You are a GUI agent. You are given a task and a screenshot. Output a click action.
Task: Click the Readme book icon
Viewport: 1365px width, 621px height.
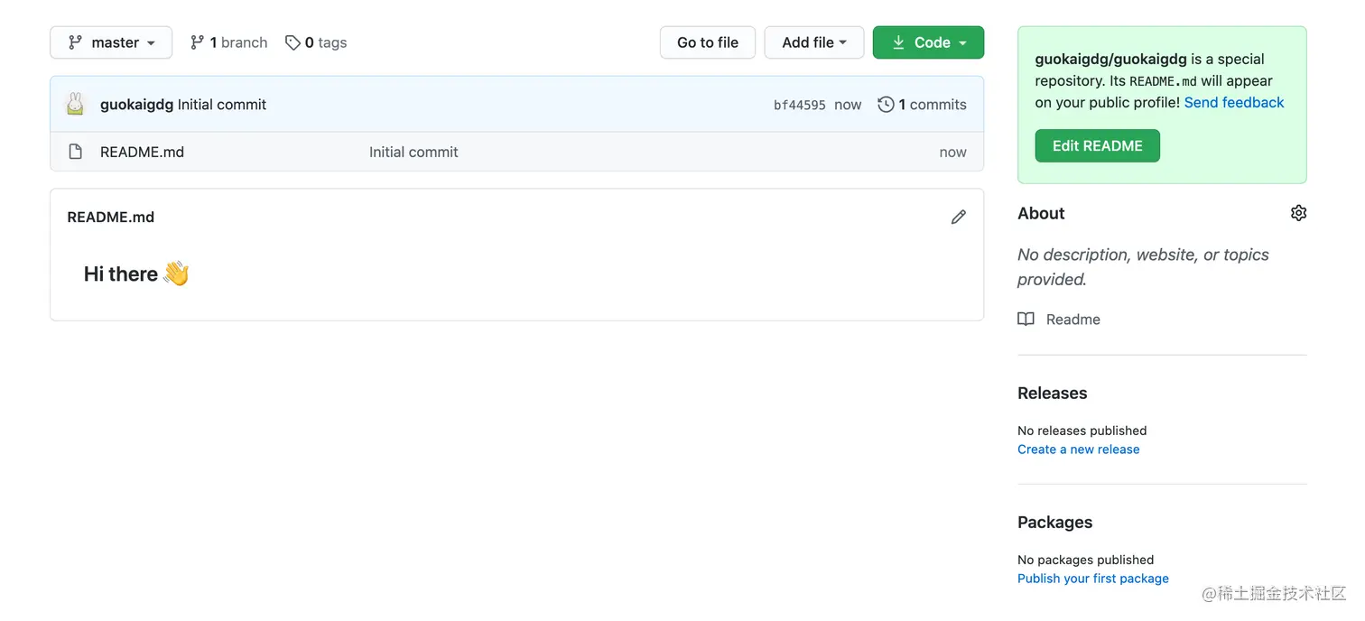[x=1026, y=319]
